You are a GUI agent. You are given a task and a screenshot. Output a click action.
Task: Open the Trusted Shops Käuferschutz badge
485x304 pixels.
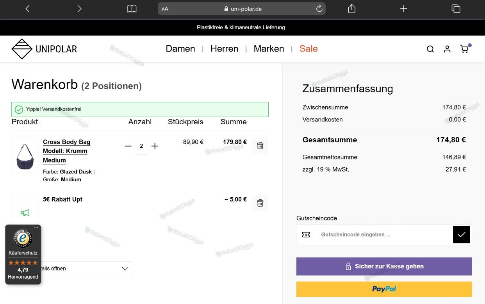click(23, 255)
